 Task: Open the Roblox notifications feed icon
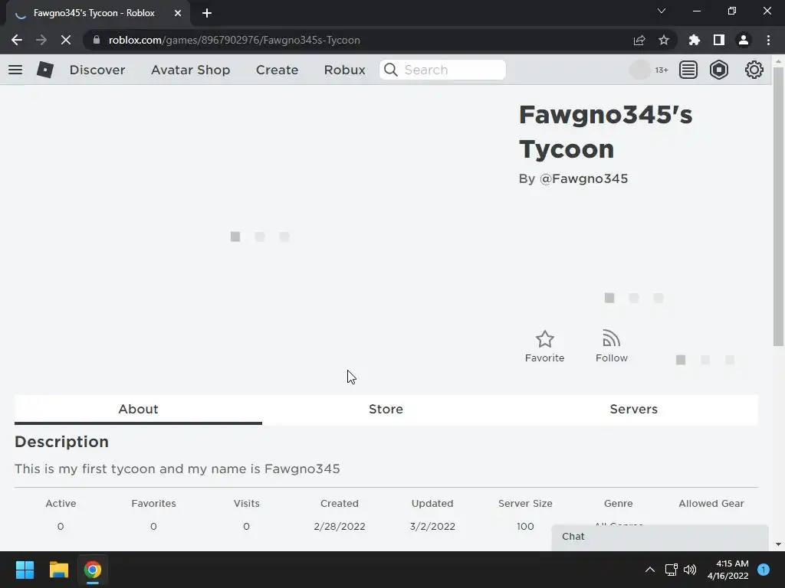click(688, 70)
